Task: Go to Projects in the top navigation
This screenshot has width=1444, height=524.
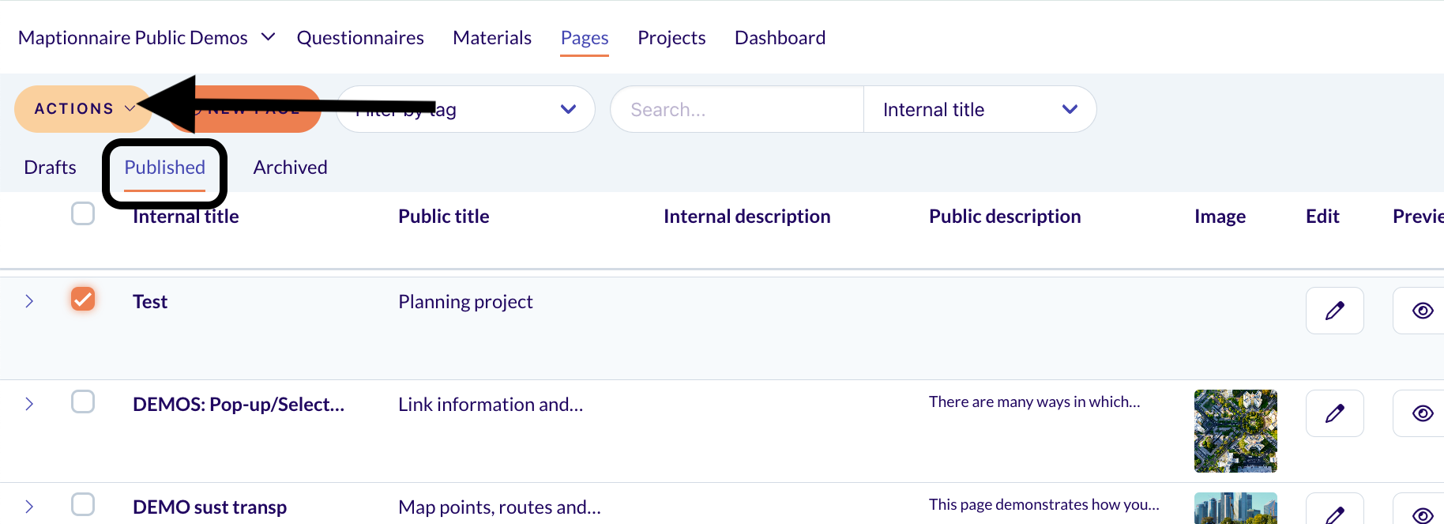Action: click(x=671, y=37)
